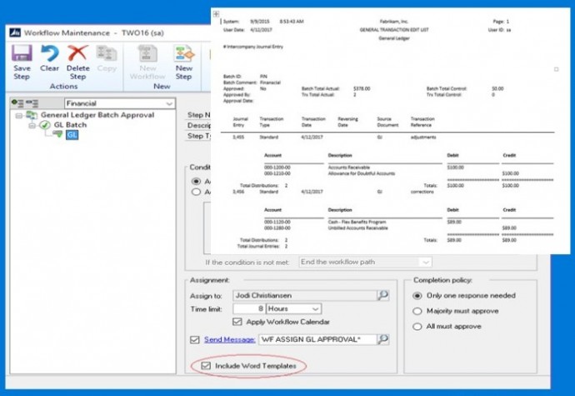Click the Save Step icon
The image size is (575, 396).
(x=22, y=53)
